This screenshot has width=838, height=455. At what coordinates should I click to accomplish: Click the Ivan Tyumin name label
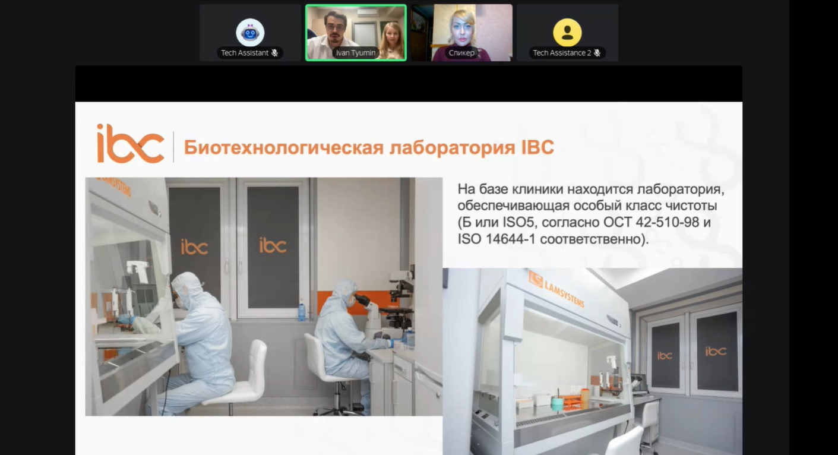coord(355,53)
